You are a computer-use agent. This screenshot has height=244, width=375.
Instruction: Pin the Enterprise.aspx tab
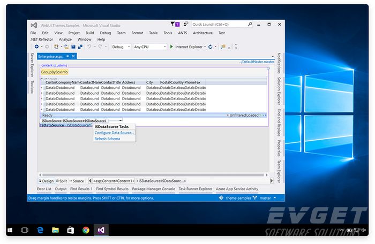tap(67, 56)
